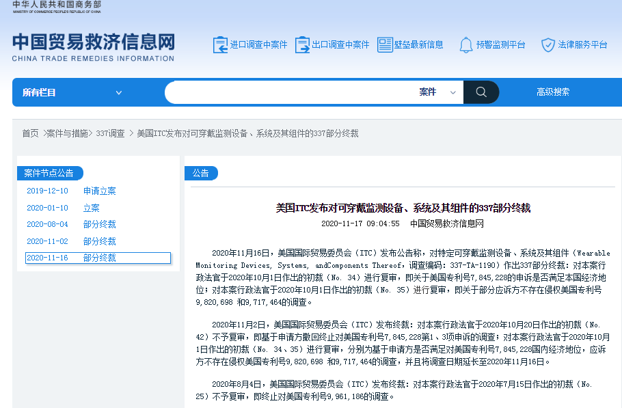Click the paragraph starting 2020年11月2日
This screenshot has height=408, width=622.
click(x=403, y=343)
